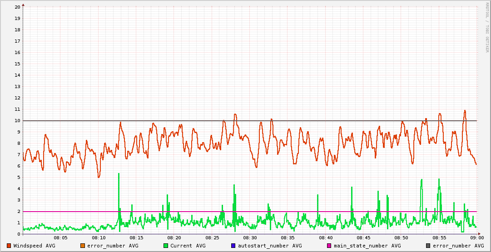Click the 15 value on the y-axis
The width and height of the screenshot is (491, 252).
point(17,64)
